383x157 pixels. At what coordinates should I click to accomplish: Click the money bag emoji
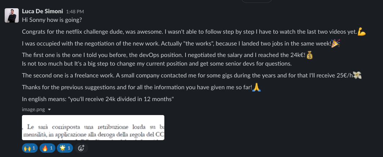tap(310, 56)
